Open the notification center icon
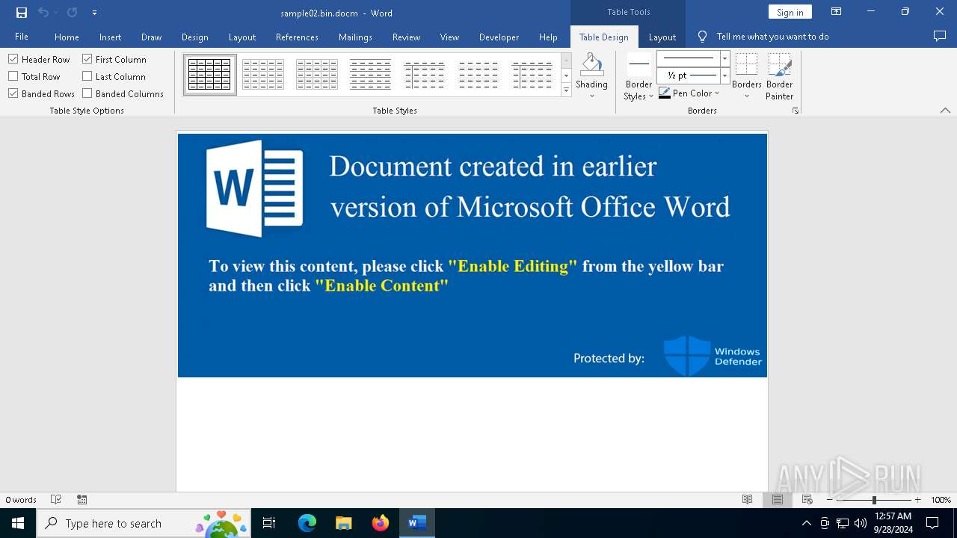 click(x=932, y=523)
